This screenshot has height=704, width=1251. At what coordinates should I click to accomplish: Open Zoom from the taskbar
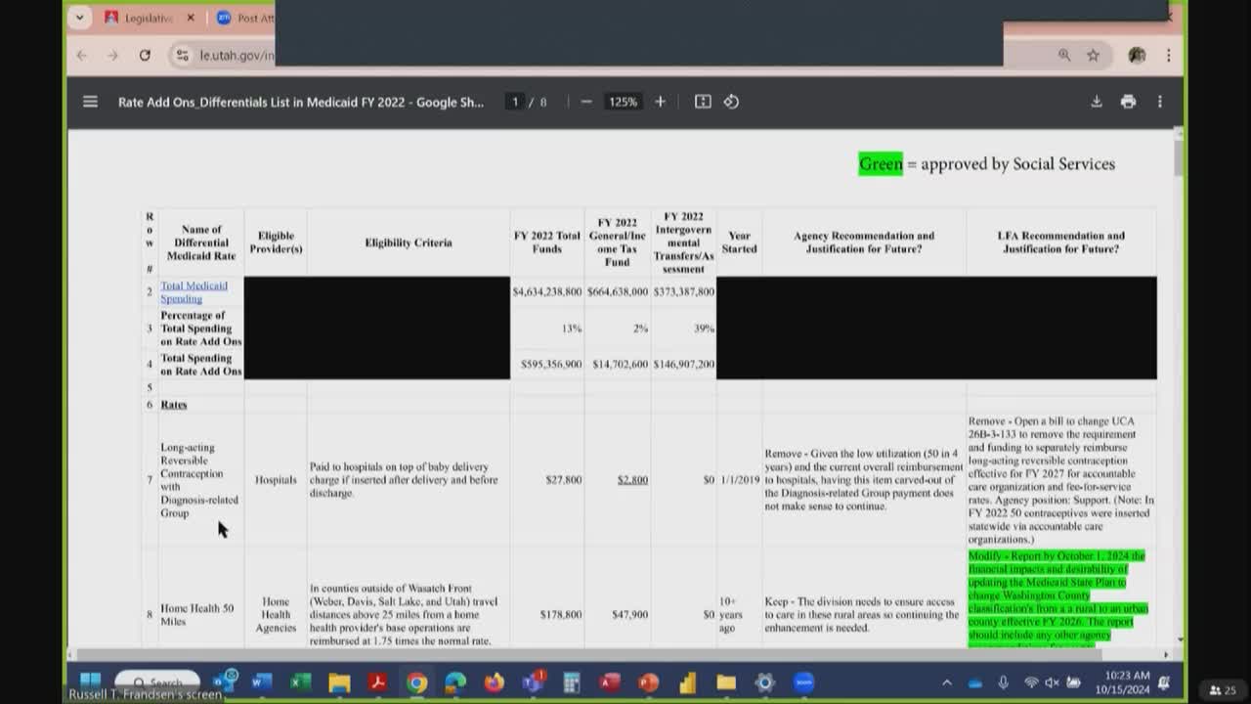(x=803, y=682)
